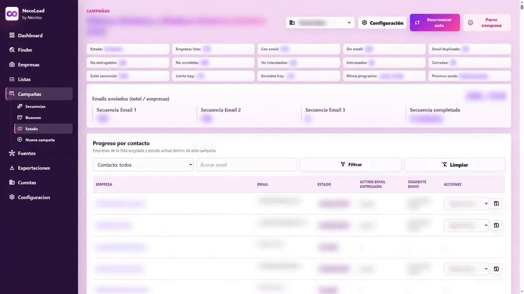
Task: Click the Buzones inbox icon
Action: tap(20, 118)
